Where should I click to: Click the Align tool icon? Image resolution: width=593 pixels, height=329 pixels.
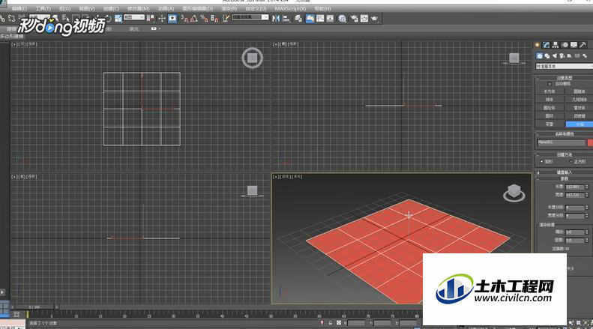[x=286, y=18]
